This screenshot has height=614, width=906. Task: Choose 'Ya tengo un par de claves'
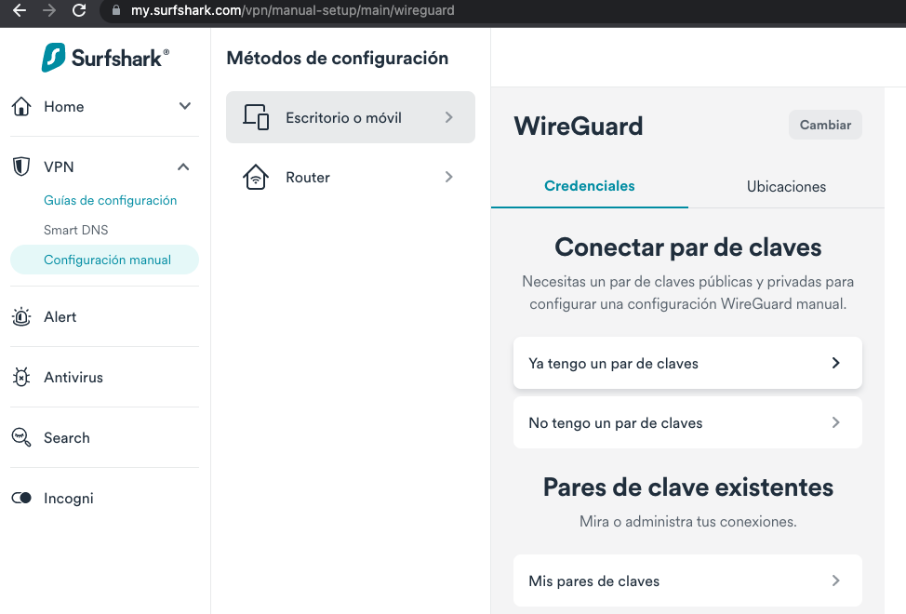[687, 364]
